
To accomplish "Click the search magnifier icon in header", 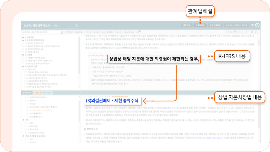I will [77, 26].
